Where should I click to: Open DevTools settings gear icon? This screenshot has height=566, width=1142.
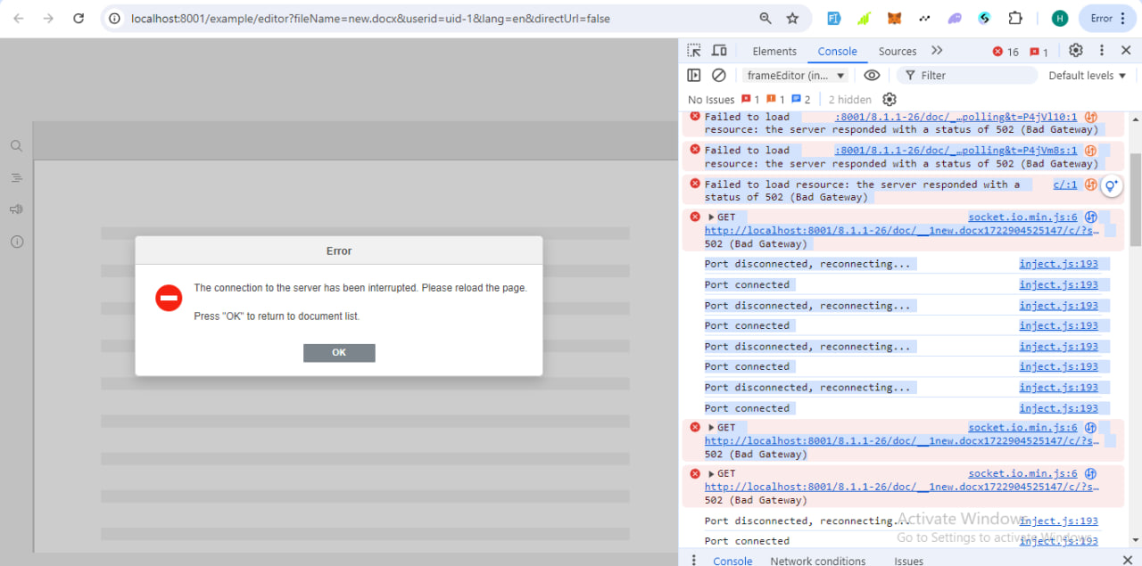pos(1076,51)
